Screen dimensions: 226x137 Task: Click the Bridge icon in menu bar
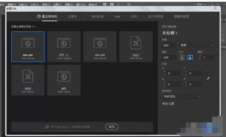(105, 5)
